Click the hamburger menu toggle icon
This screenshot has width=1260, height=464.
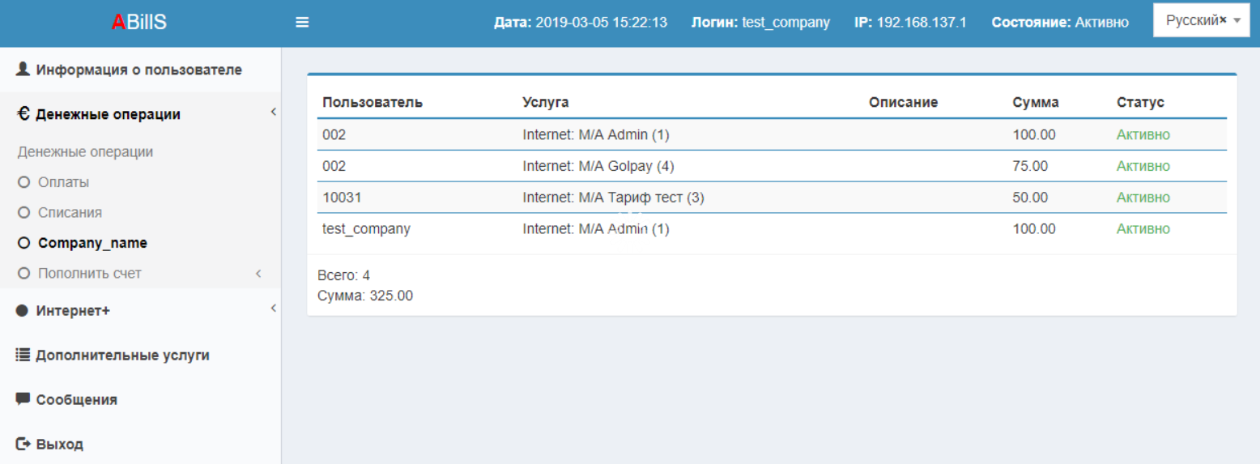pyautogui.click(x=302, y=23)
